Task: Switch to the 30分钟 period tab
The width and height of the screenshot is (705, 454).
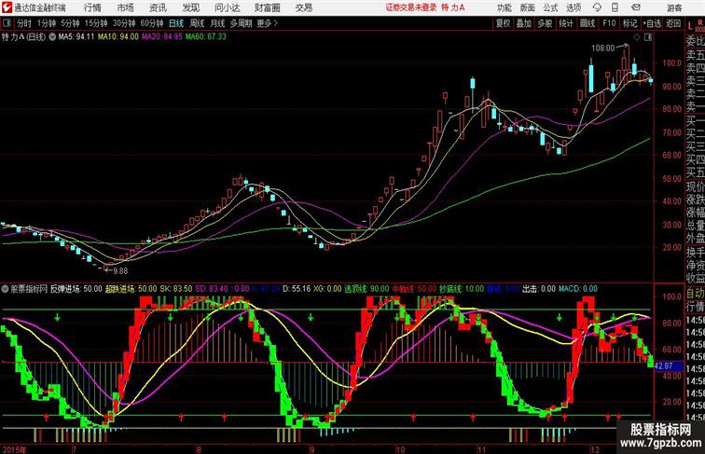Action: (124, 23)
